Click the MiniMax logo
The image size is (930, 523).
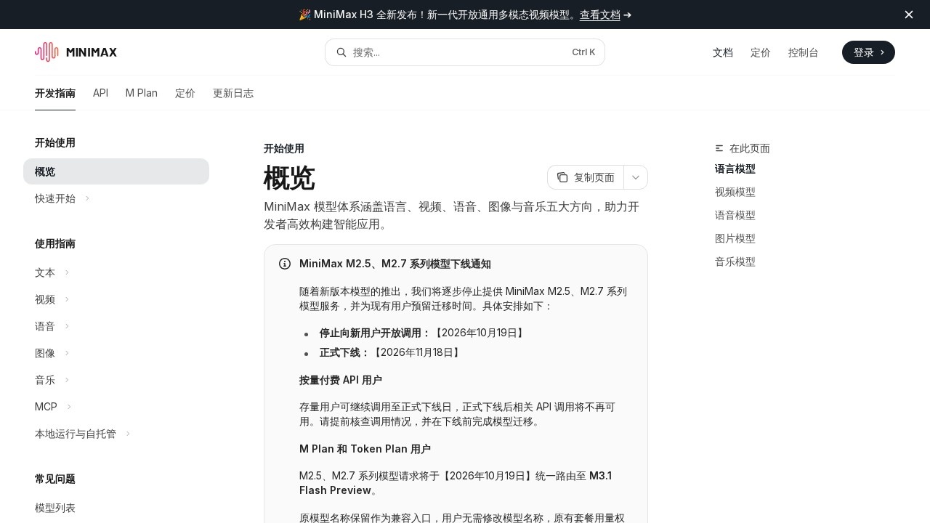76,52
